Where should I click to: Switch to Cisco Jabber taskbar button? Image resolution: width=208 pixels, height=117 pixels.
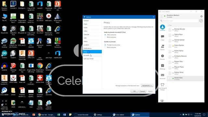(121, 115)
